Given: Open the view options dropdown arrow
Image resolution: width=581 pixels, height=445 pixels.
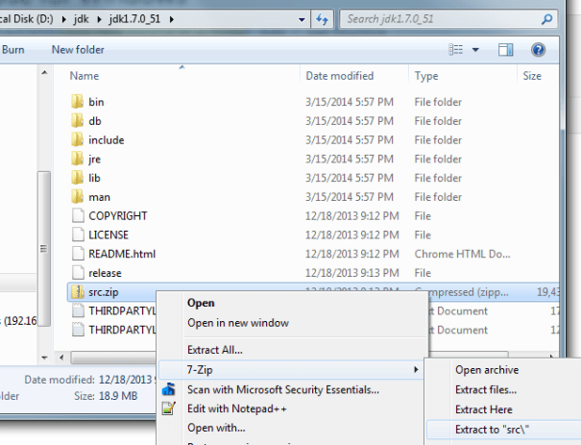Looking at the screenshot, I should coord(475,50).
